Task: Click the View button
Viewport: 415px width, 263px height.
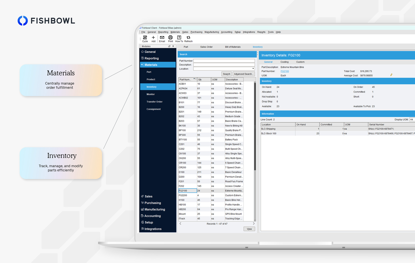Action: [249, 229]
